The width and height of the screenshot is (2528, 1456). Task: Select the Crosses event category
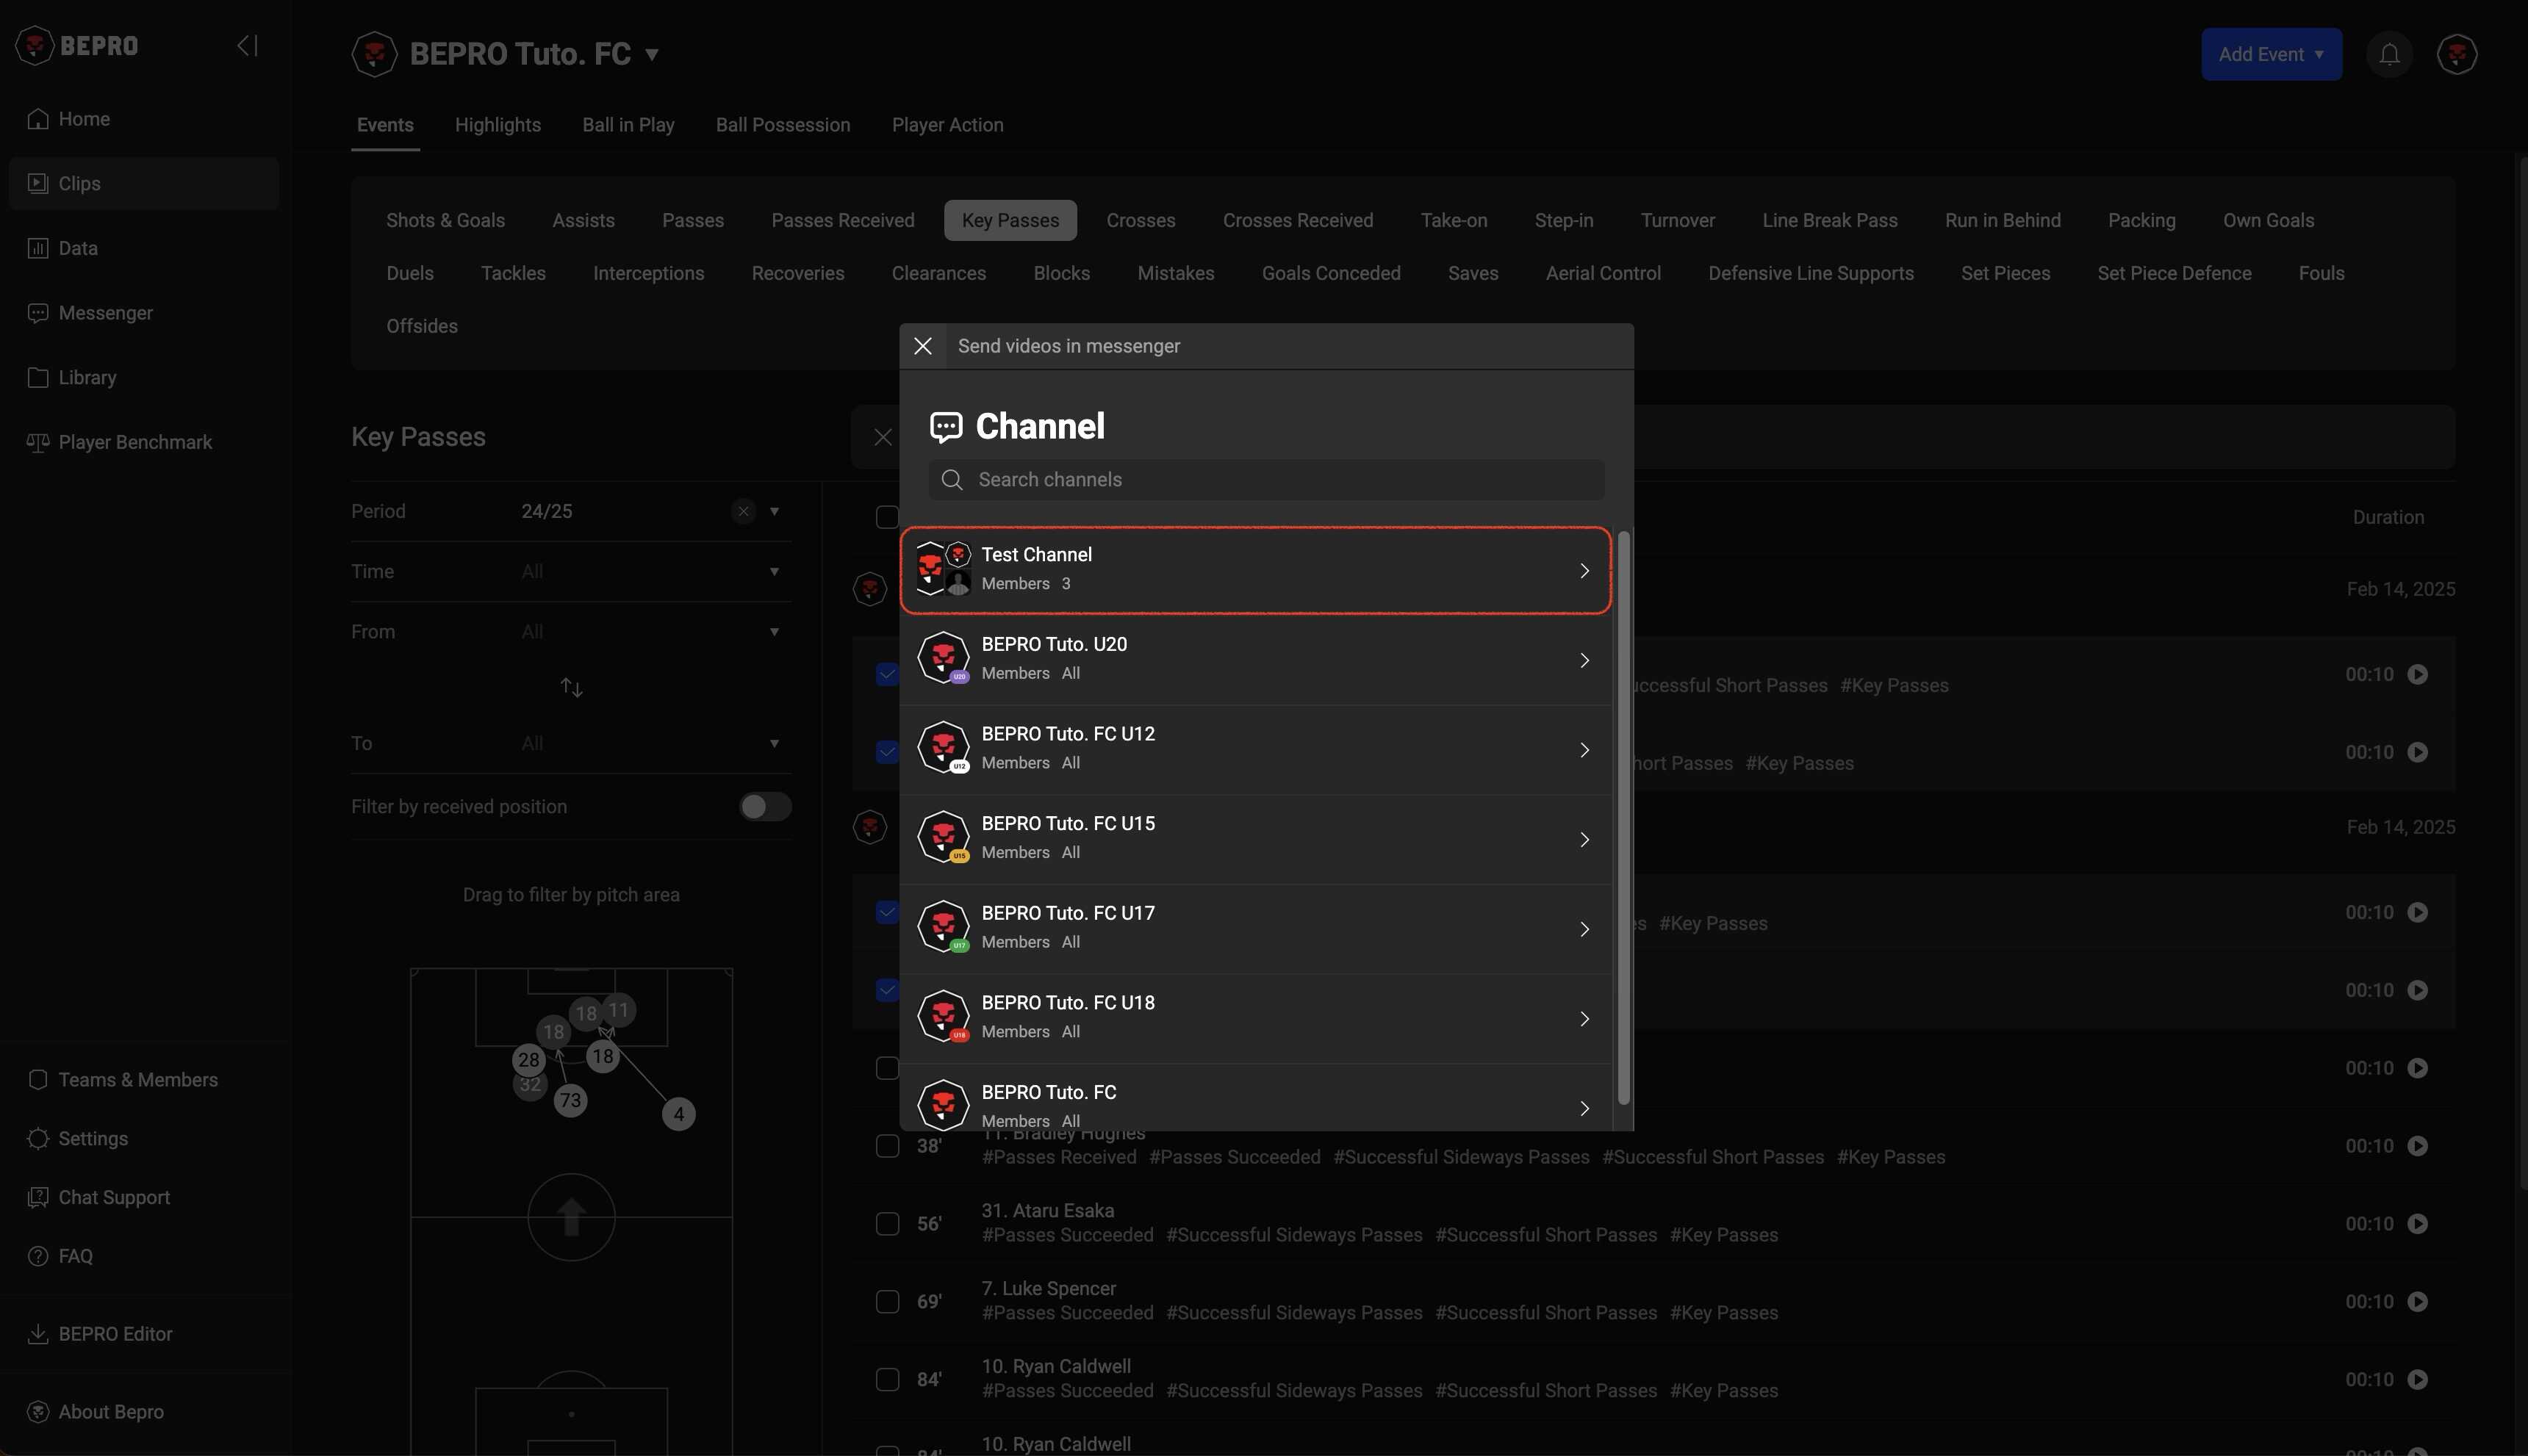[1141, 220]
